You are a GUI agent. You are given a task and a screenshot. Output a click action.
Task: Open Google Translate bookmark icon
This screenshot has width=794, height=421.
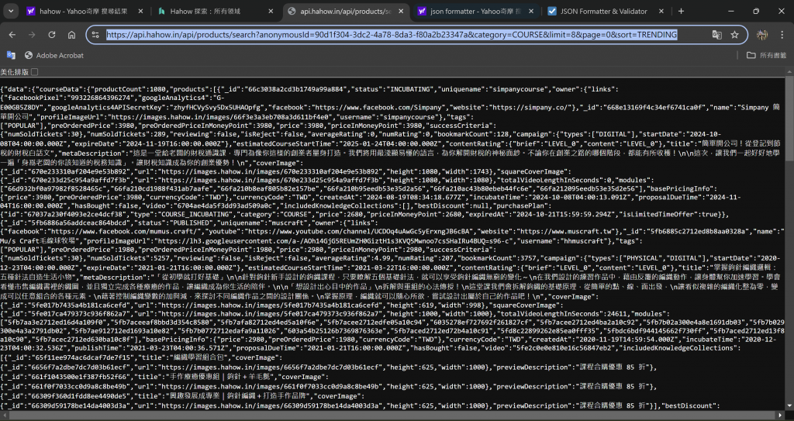[11, 55]
